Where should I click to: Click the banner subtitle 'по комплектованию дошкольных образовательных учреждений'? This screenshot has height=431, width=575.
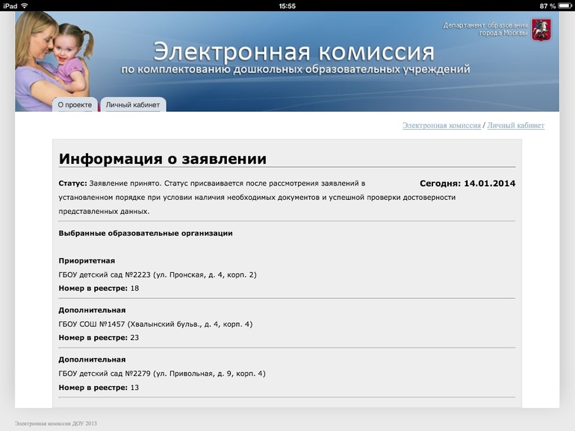click(296, 69)
